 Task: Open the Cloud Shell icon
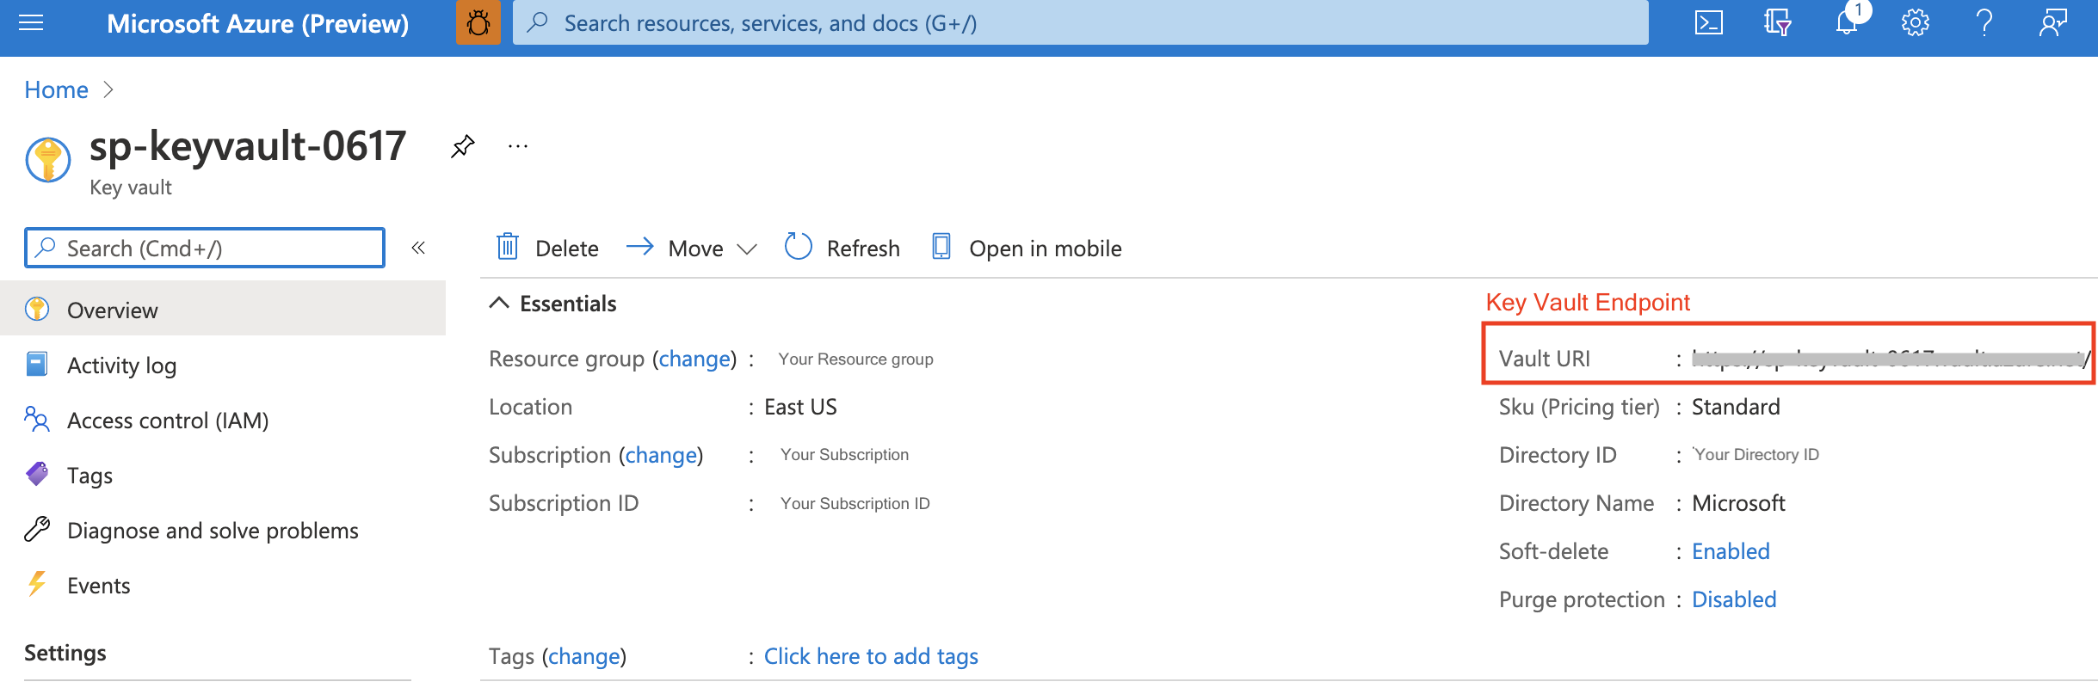1708,23
